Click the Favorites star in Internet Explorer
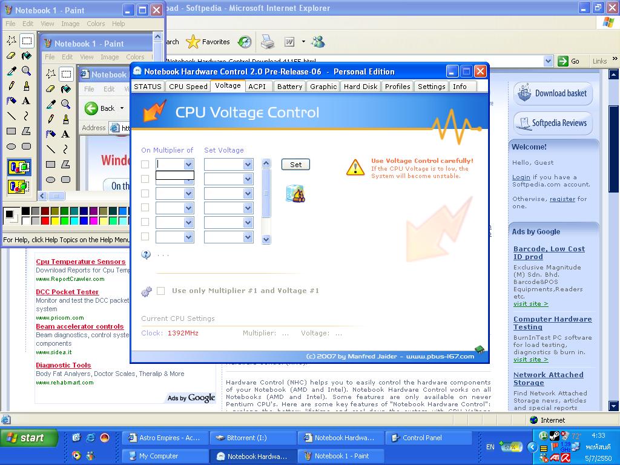The width and height of the screenshot is (620, 465). pos(208,42)
